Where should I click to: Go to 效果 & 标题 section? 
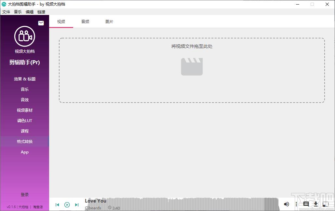[x=25, y=79]
